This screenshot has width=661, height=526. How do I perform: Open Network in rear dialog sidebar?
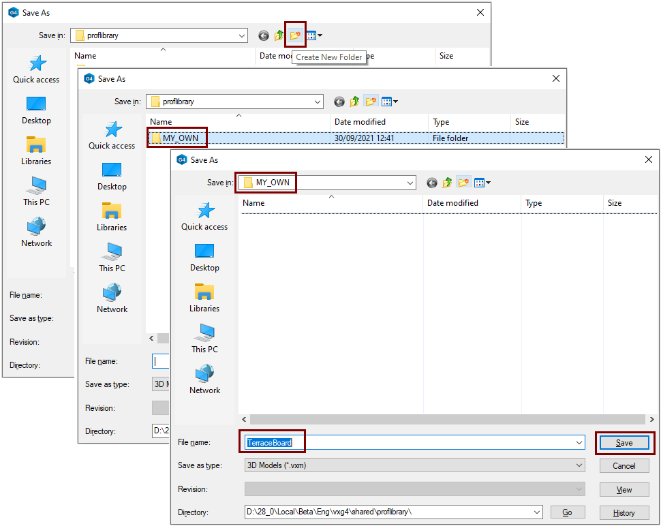pyautogui.click(x=36, y=232)
